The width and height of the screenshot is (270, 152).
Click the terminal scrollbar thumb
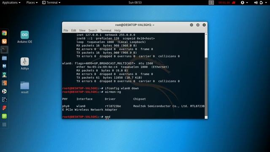coord(206,87)
